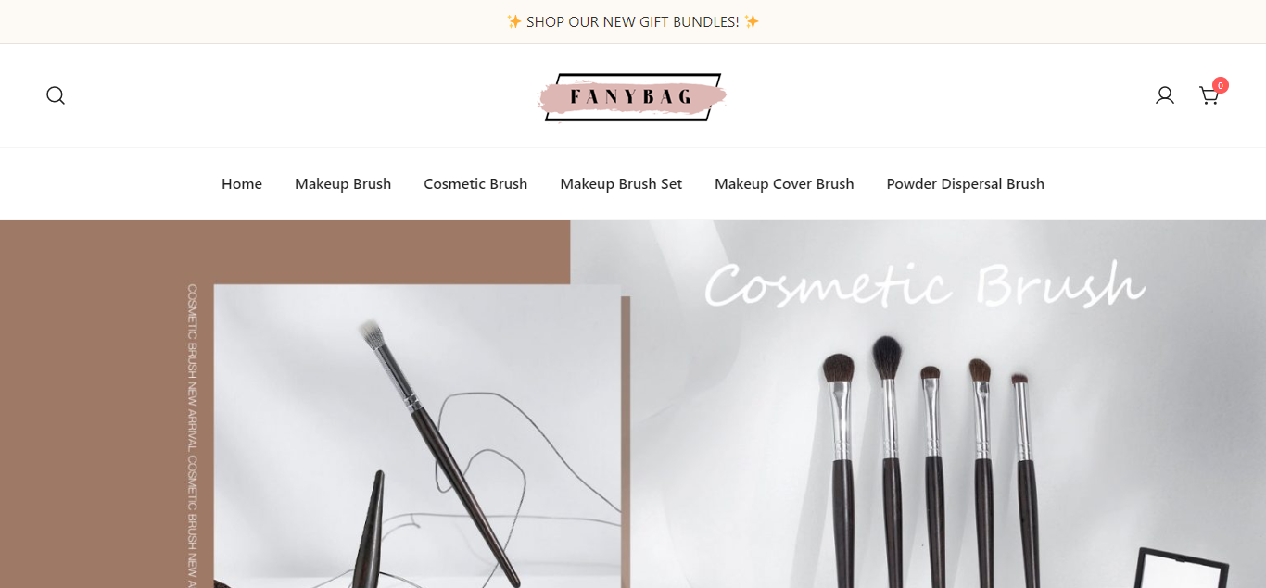Open the Makeup Brush Set category
Viewport: 1266px width, 588px height.
pyautogui.click(x=621, y=184)
